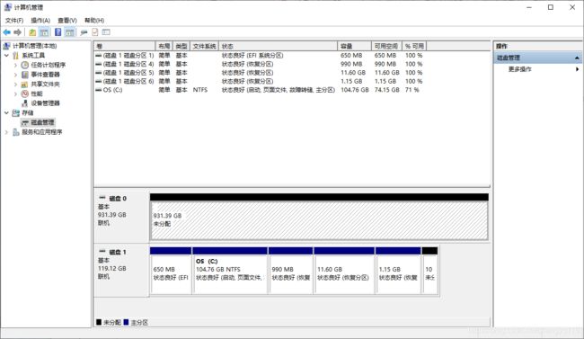Click the blue Back arrow in the toolbar

[6, 32]
